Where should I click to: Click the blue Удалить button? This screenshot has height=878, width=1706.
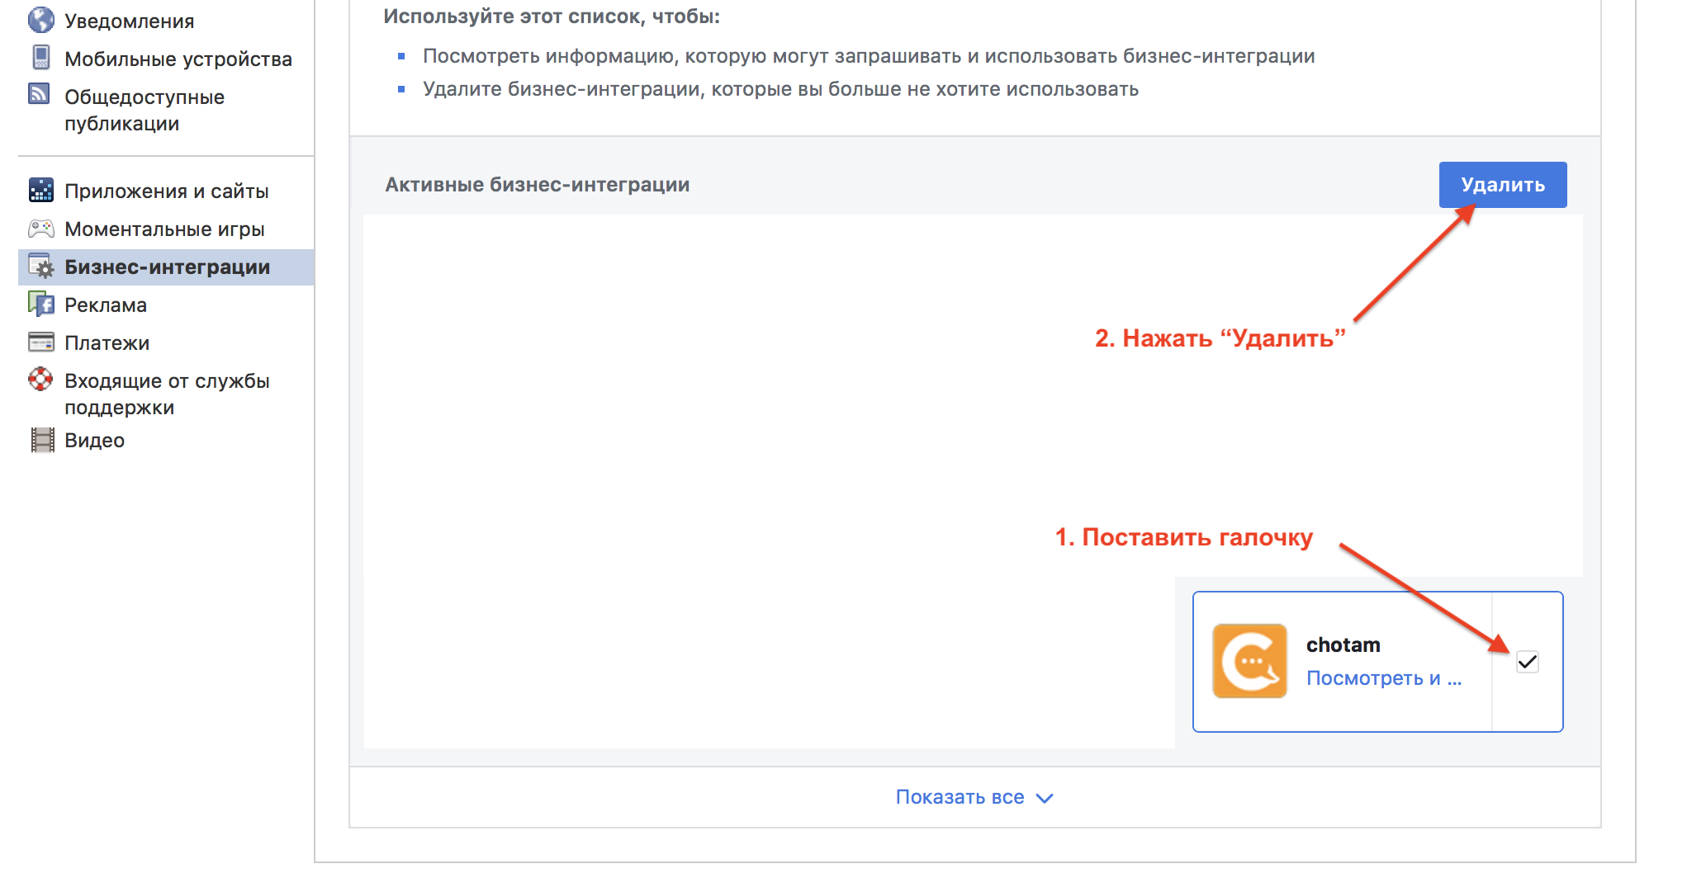(x=1503, y=185)
